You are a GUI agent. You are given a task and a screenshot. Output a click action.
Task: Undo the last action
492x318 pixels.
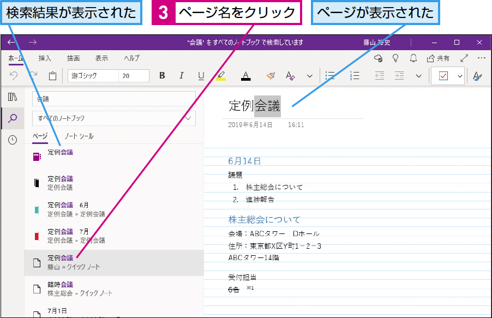tap(14, 76)
